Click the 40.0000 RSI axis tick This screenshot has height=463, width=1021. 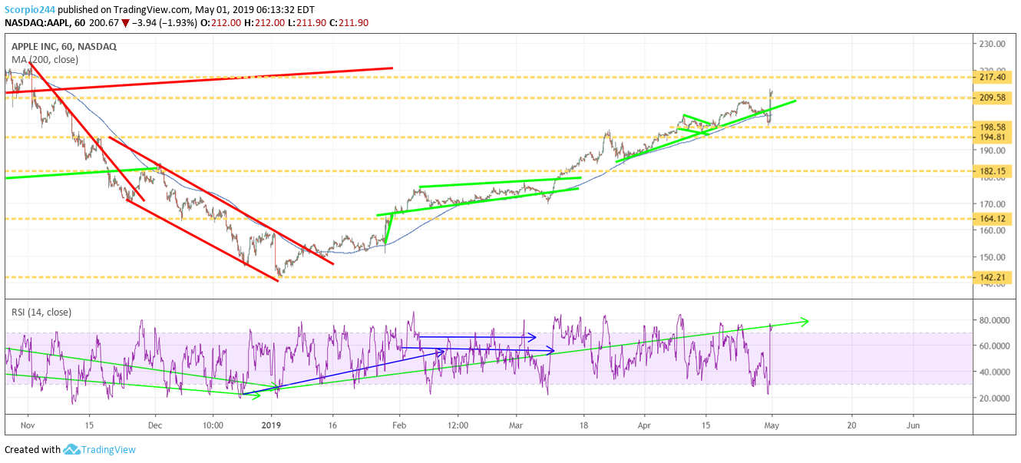(994, 372)
